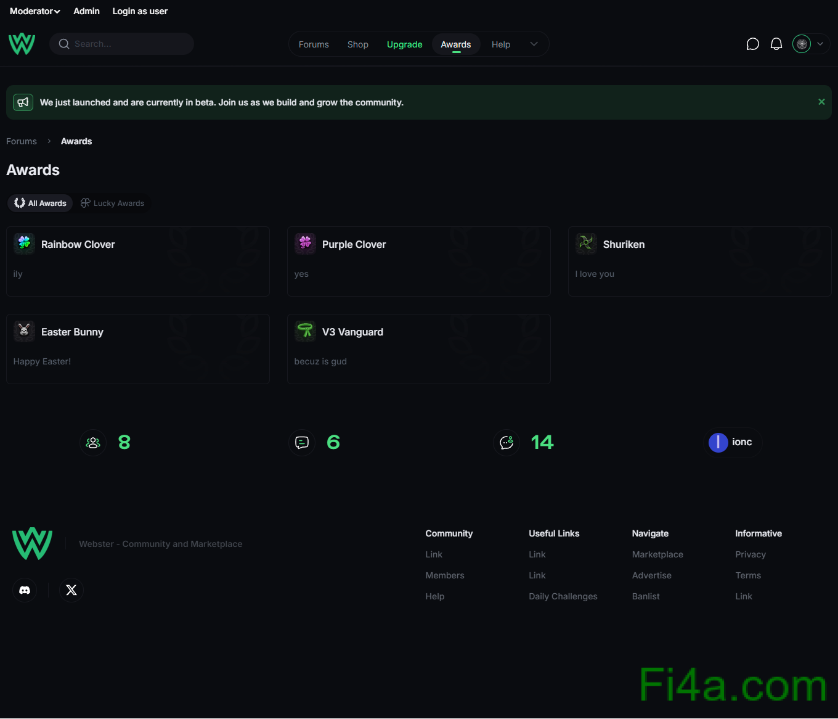Click the V3 Vanguard green belt icon
Image resolution: width=838 pixels, height=719 pixels.
click(x=305, y=331)
